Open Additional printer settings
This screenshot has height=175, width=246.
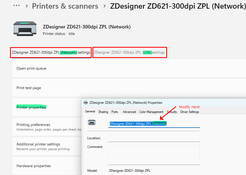coord(47,146)
